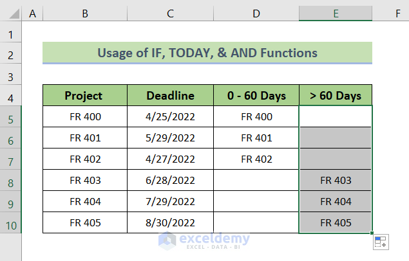Click the Project header cell

[84, 96]
